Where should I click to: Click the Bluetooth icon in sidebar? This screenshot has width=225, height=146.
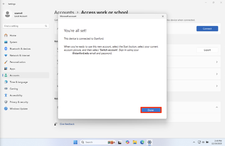pos(6,49)
